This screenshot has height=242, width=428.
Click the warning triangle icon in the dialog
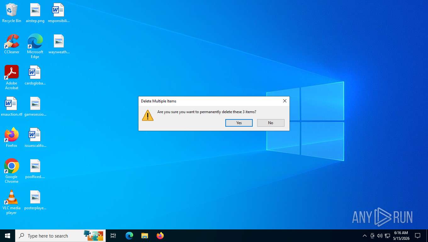pos(148,115)
